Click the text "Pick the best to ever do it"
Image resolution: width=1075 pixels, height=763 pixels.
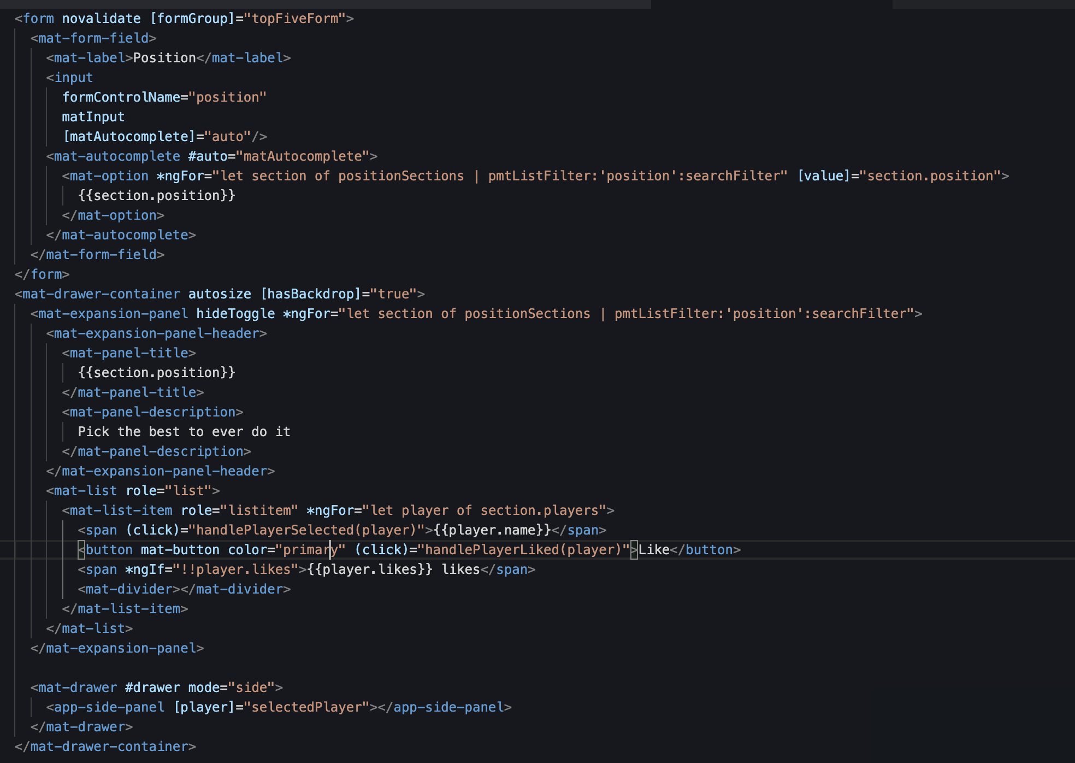[184, 432]
